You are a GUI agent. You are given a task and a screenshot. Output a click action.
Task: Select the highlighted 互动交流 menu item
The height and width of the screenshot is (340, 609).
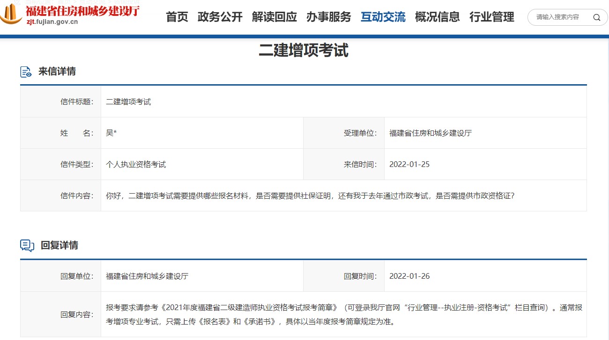(x=383, y=17)
